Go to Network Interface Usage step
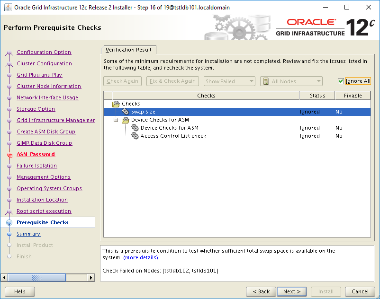Viewport: 380px width, 299px height. point(47,97)
